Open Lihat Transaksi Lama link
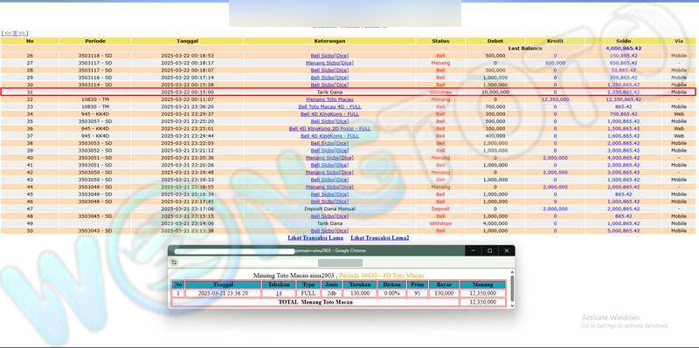Screen dimensions: 699x348 click(x=315, y=238)
